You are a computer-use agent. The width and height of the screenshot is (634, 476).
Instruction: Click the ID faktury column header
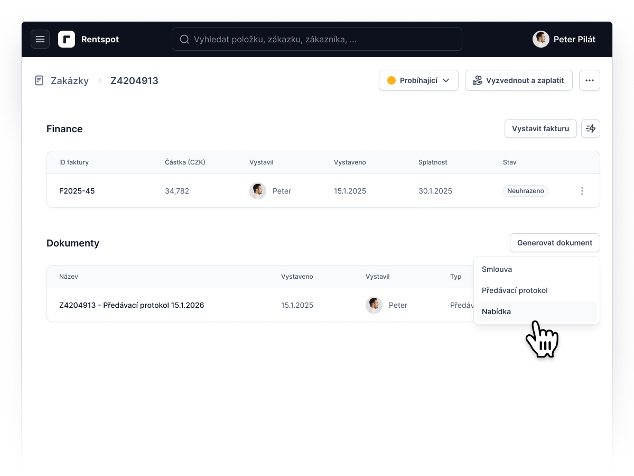pyautogui.click(x=74, y=162)
